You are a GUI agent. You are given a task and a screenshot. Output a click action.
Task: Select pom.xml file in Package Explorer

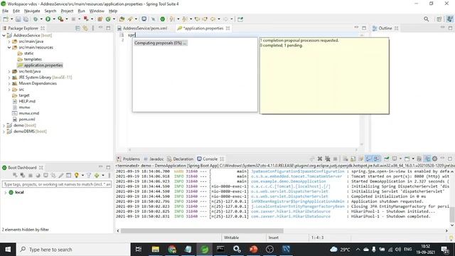coord(27,119)
